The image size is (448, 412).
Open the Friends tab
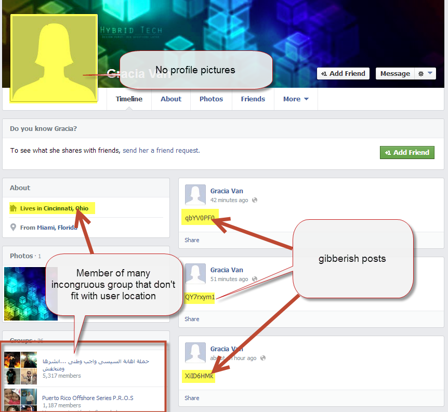(x=253, y=99)
